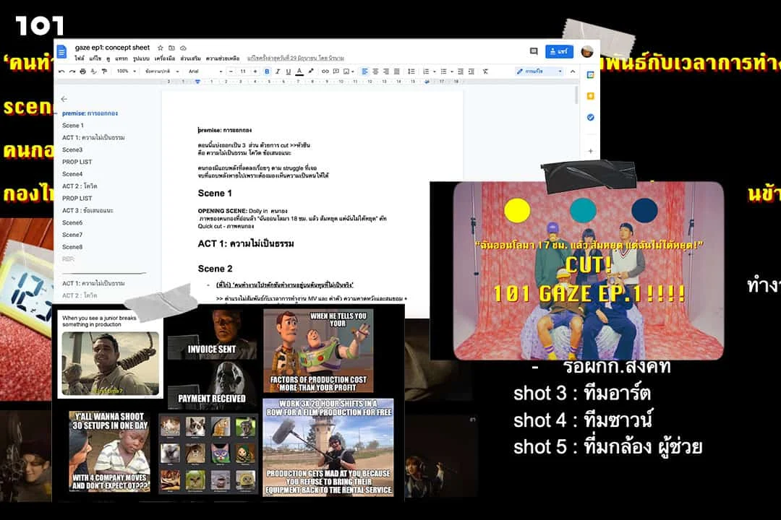This screenshot has height=520, width=781.
Task: Open the Arial font dropdown
Action: pos(202,71)
